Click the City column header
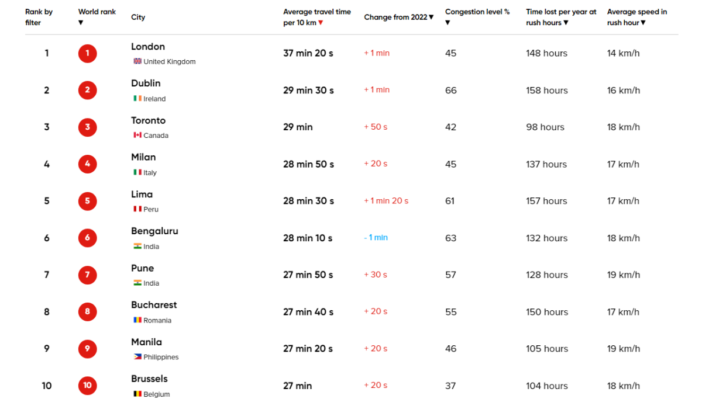 [x=138, y=18]
